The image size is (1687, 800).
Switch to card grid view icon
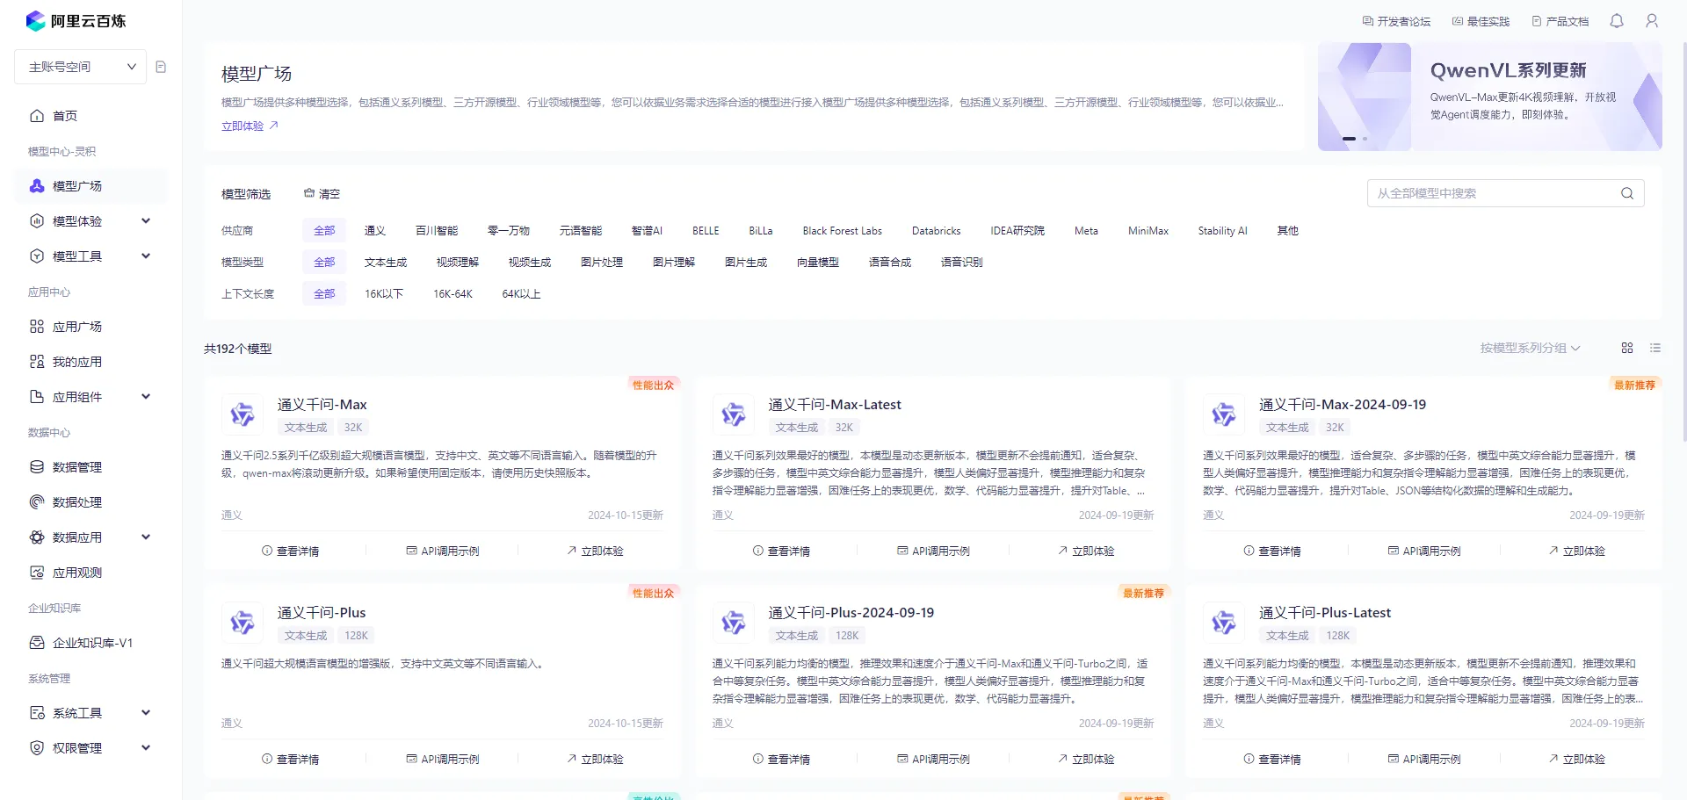click(1627, 348)
